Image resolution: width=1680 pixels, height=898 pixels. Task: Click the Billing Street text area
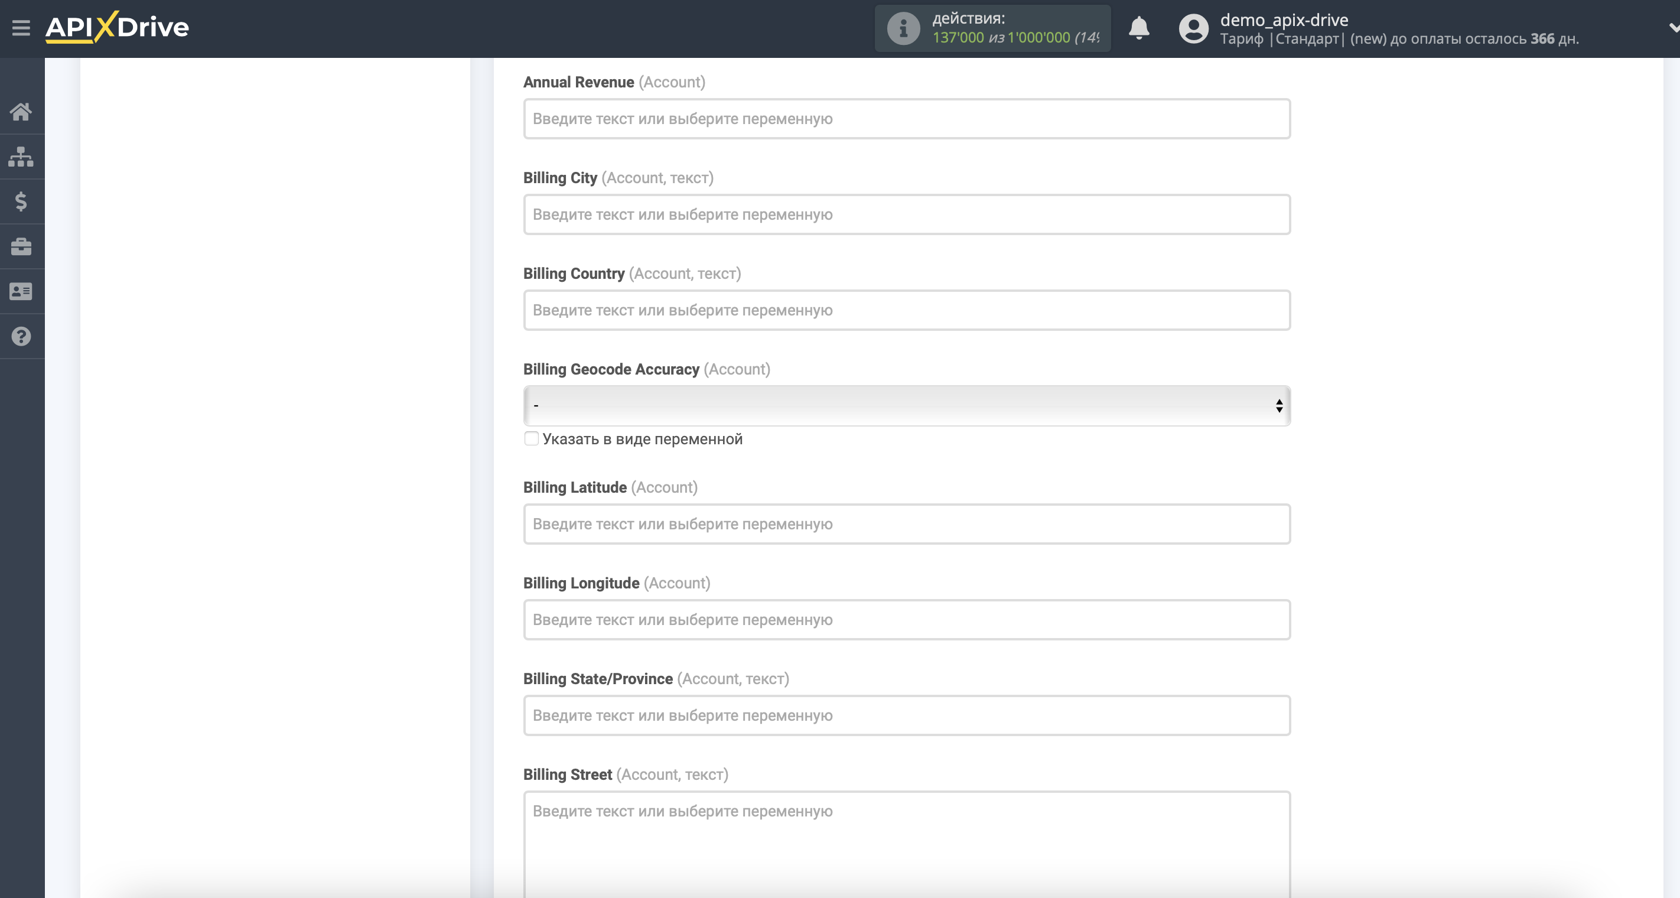point(907,844)
